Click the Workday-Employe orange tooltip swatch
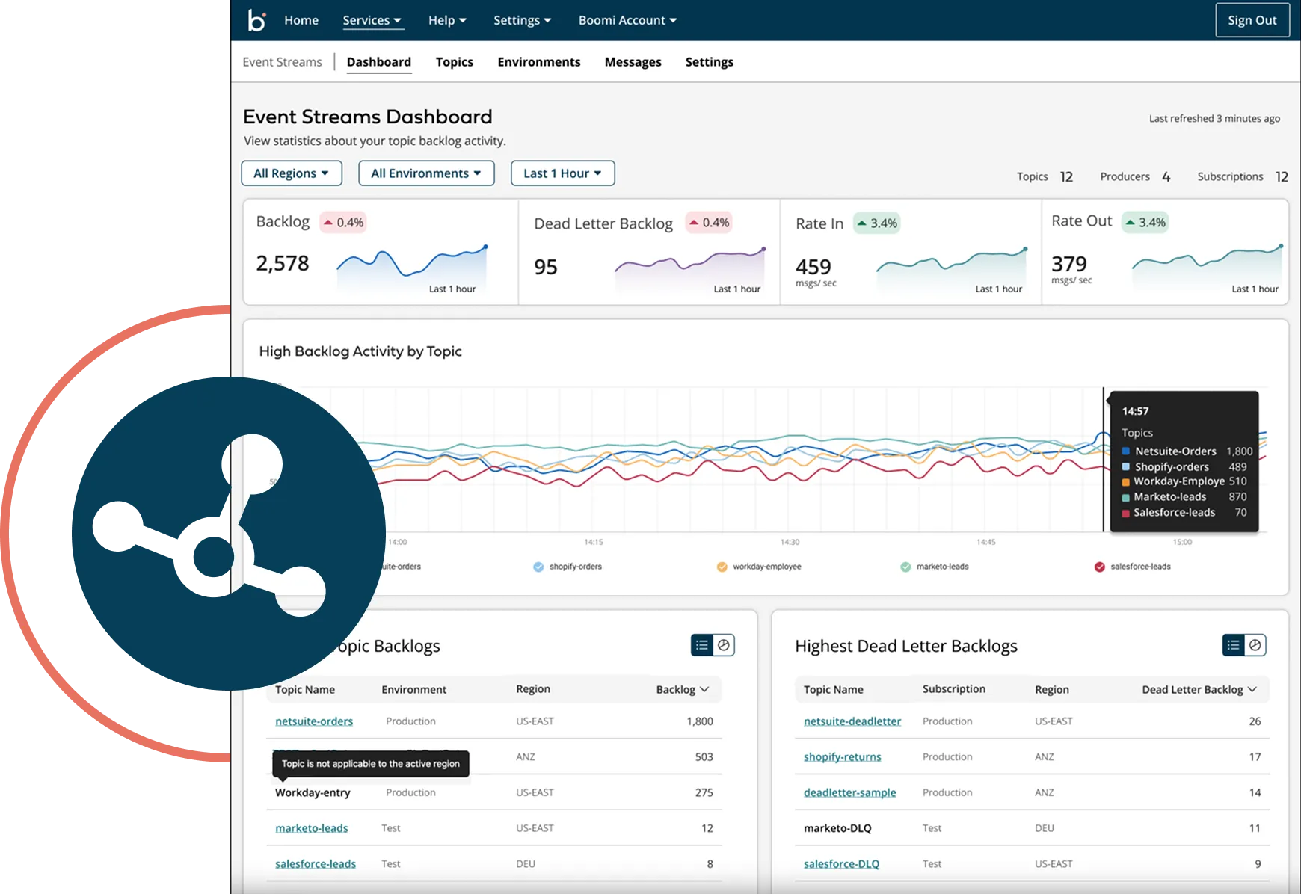The width and height of the screenshot is (1301, 894). 1126,482
